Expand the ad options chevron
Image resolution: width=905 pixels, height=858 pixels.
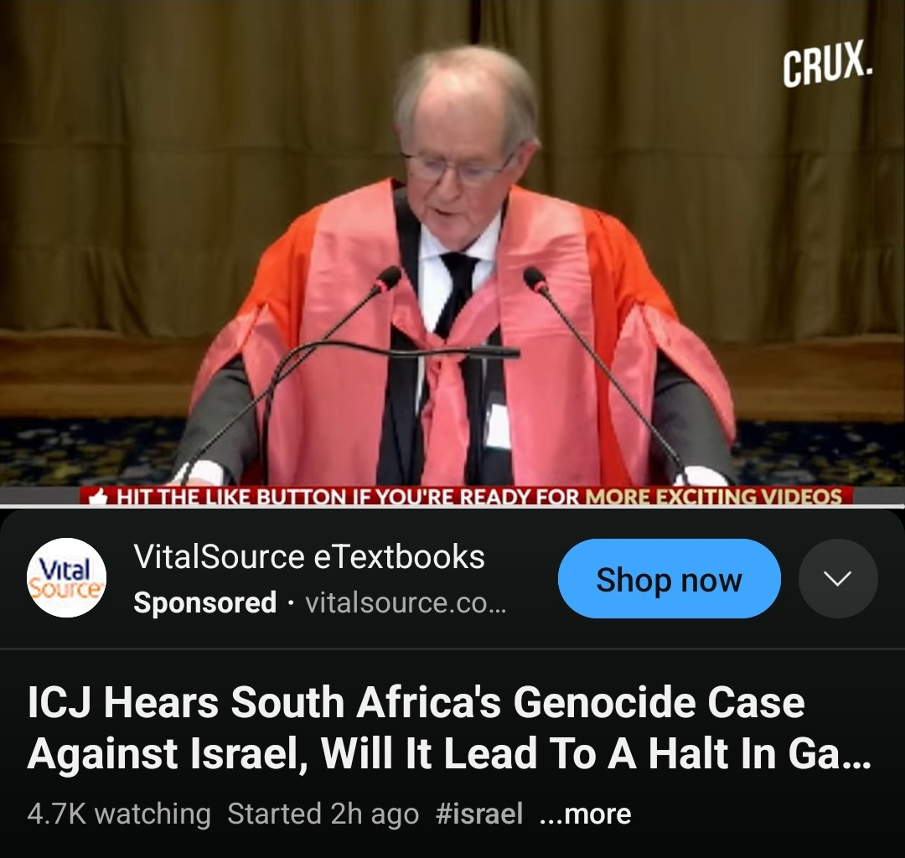click(x=838, y=578)
